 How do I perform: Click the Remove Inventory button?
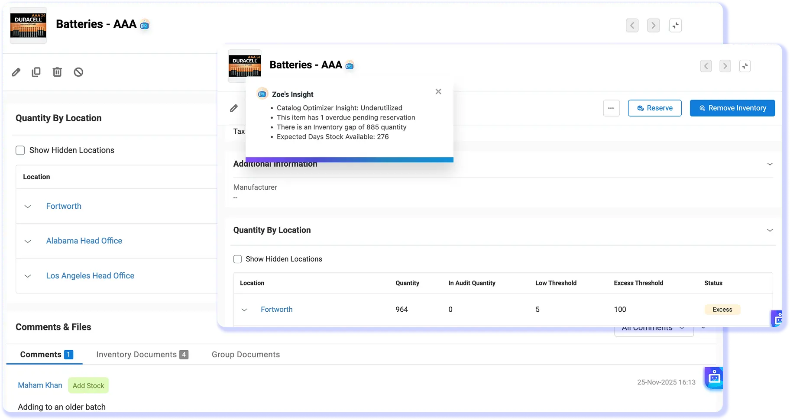coord(732,108)
